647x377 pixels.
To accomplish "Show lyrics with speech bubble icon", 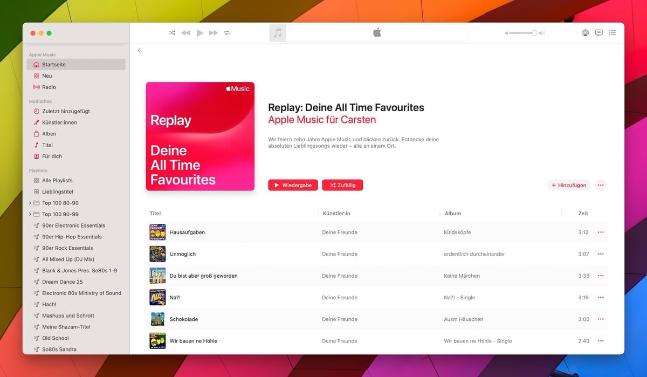I will pos(598,33).
